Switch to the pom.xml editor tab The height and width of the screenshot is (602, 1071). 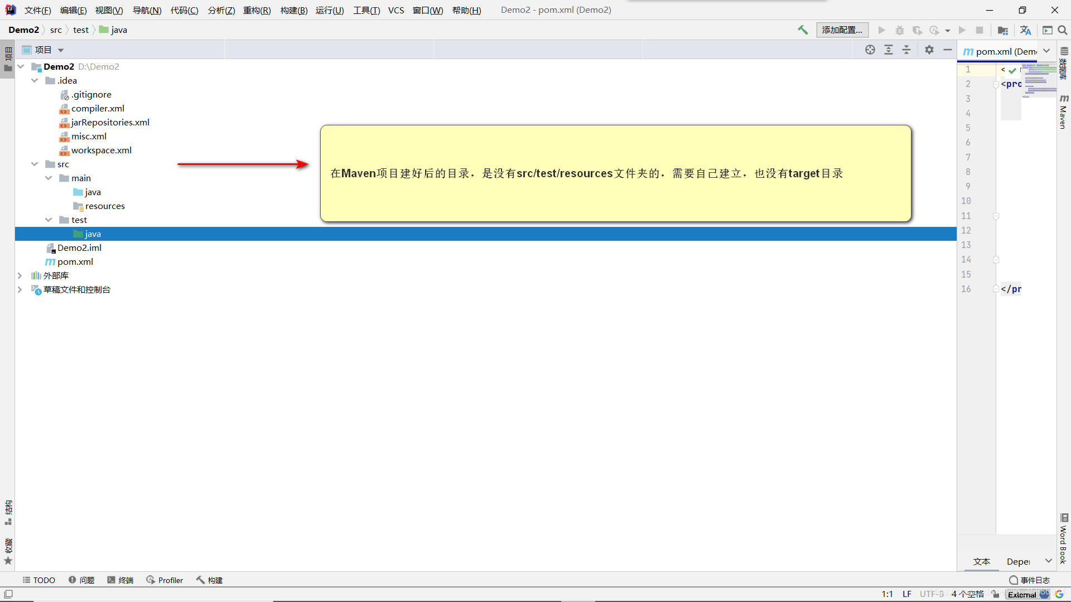1000,51
